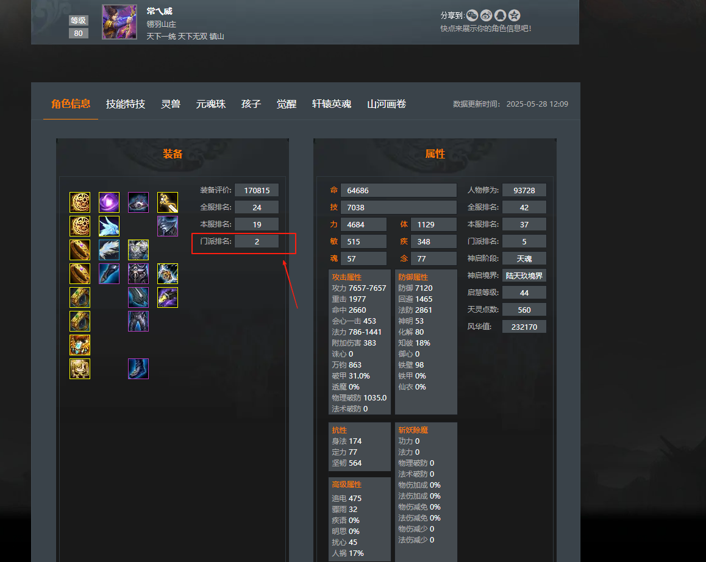Select the golden staff weapon icon
The image size is (706, 562).
(168, 202)
